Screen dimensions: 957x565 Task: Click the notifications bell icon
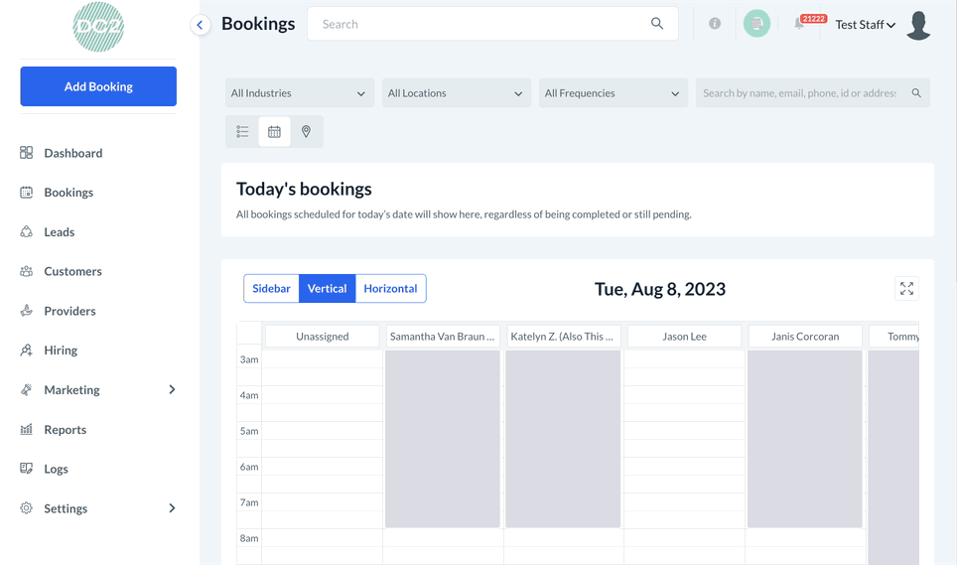[799, 24]
